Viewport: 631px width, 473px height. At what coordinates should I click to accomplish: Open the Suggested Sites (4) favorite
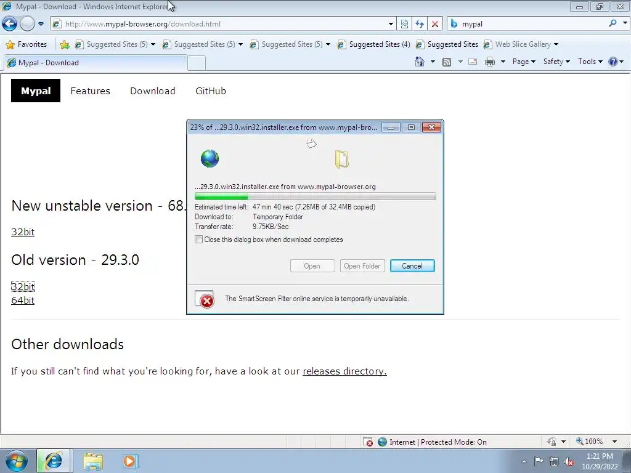point(374,44)
